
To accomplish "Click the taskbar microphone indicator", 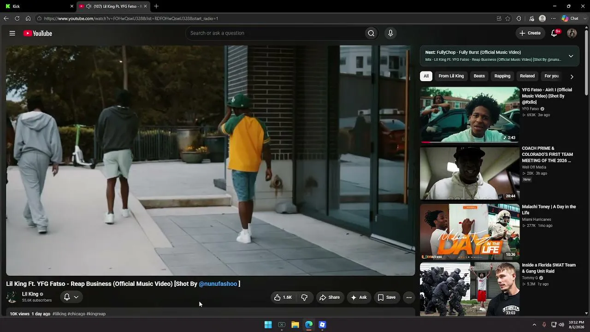I will [x=544, y=325].
